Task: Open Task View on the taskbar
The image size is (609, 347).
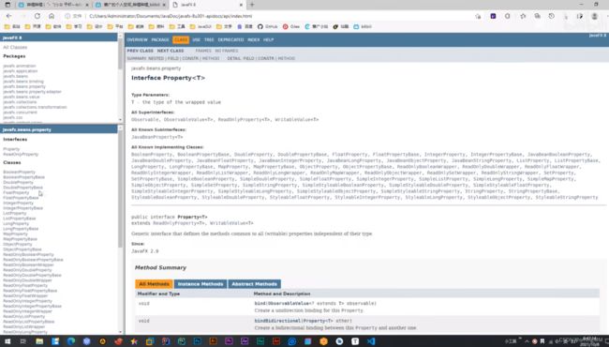Action: click(22, 341)
